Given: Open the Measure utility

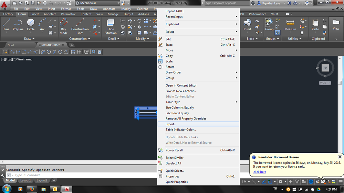Looking at the screenshot, I should point(290,24).
